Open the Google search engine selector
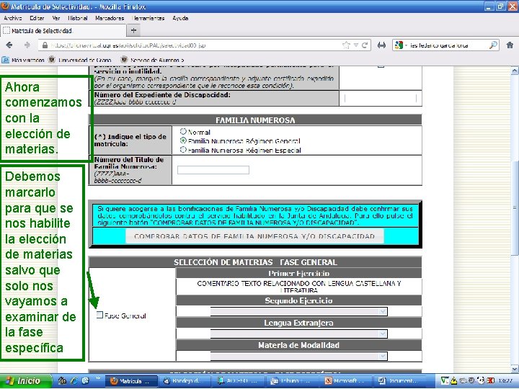The image size is (519, 389). click(x=401, y=45)
